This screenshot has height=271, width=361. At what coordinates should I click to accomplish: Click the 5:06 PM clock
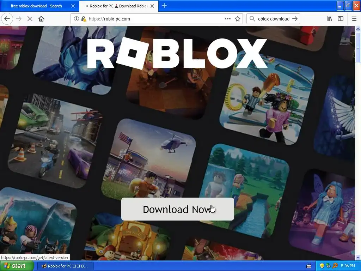[348, 266]
